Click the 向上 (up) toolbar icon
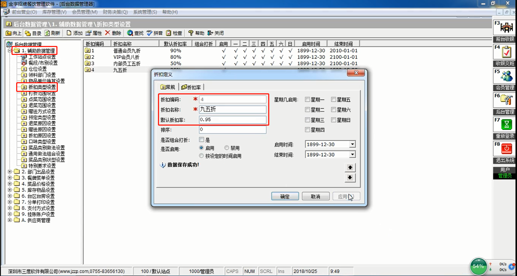 [x=8, y=33]
